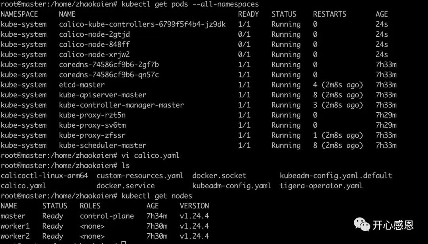Click the worker1 node name
The width and height of the screenshot is (428, 244).
[15, 226]
